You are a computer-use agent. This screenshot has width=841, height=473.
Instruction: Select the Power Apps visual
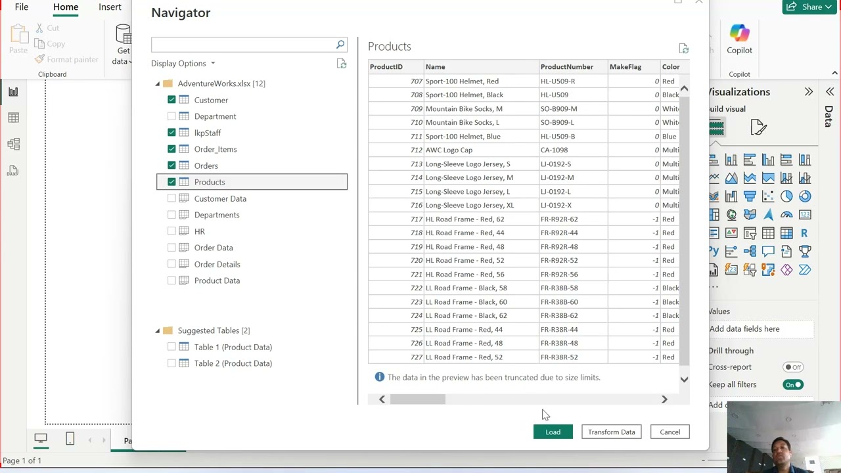tap(786, 270)
